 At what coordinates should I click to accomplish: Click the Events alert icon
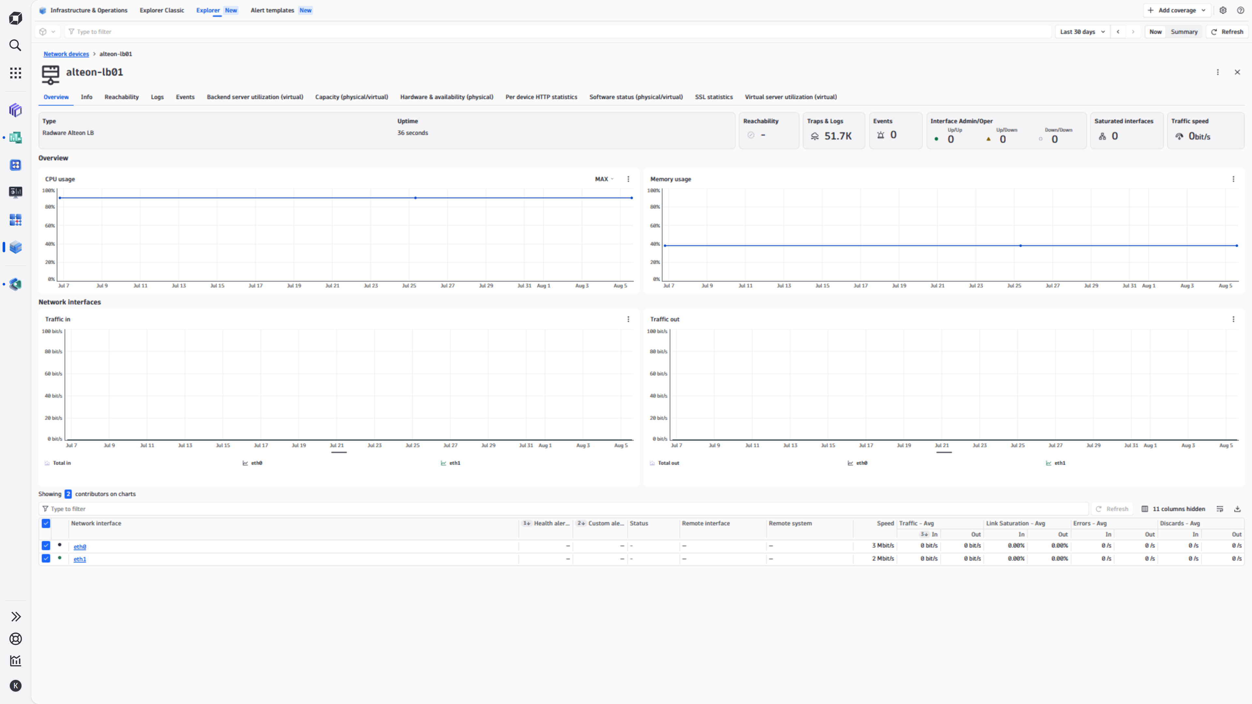[x=881, y=135]
